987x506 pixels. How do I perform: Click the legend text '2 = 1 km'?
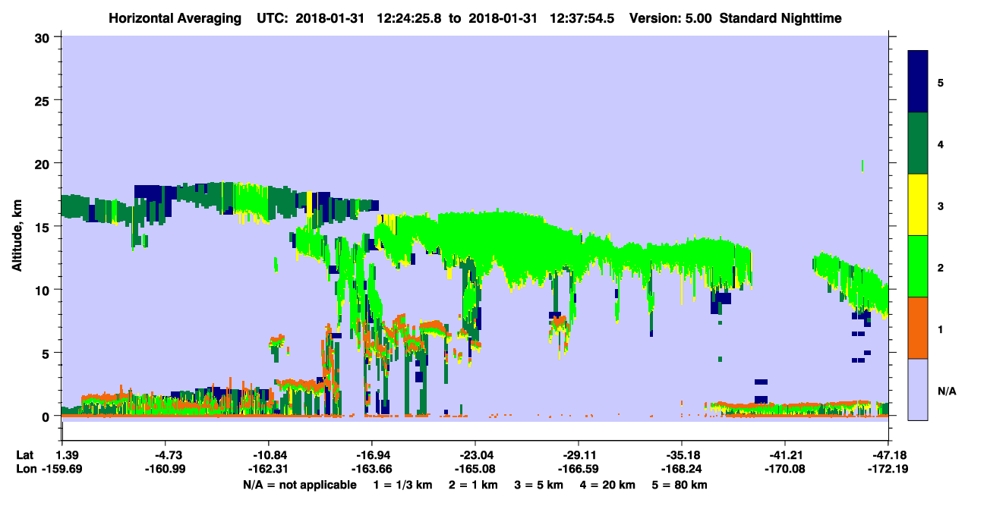pyautogui.click(x=475, y=485)
